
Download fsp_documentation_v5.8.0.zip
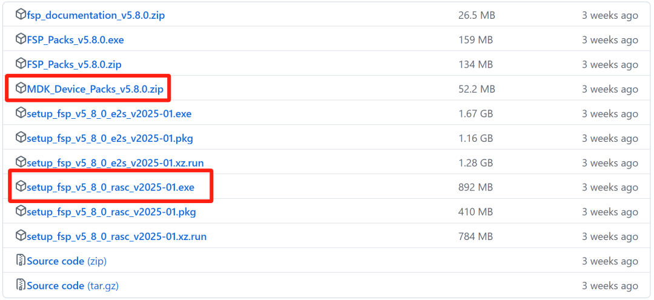click(x=96, y=15)
